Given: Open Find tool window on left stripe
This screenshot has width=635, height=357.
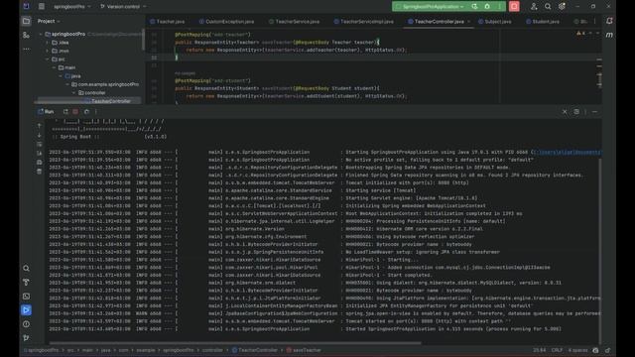Looking at the screenshot, I should (27, 269).
